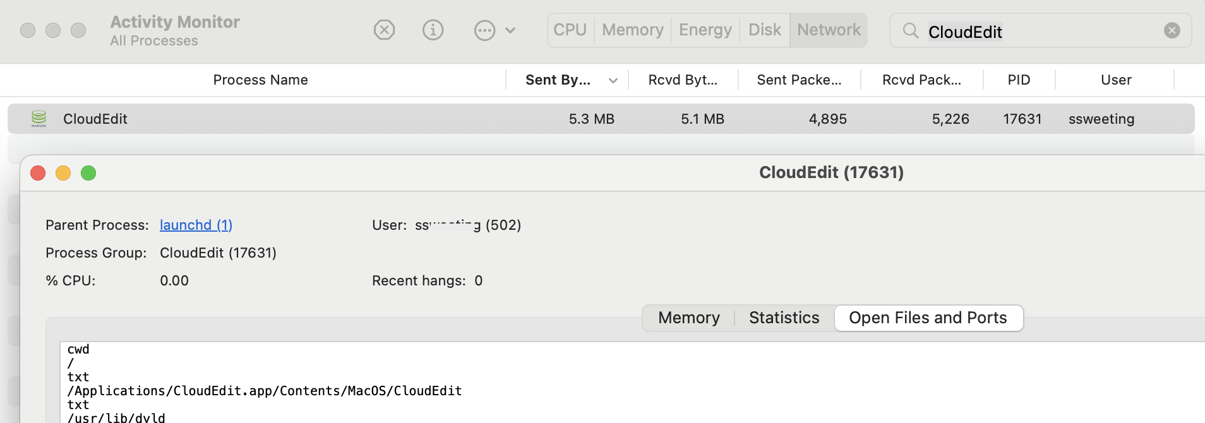Image resolution: width=1205 pixels, height=423 pixels.
Task: Clear the CloudEdit search text
Action: (x=1172, y=30)
